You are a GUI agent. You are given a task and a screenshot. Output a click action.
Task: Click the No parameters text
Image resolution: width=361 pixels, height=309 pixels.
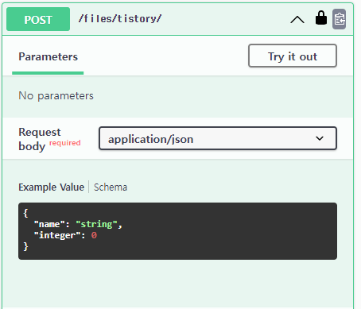tap(56, 95)
